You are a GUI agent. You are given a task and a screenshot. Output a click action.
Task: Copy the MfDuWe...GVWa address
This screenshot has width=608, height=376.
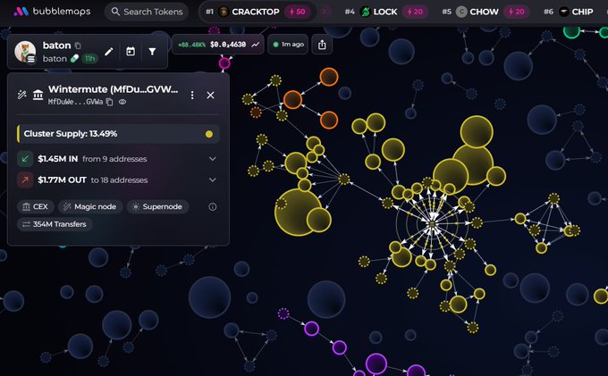109,102
